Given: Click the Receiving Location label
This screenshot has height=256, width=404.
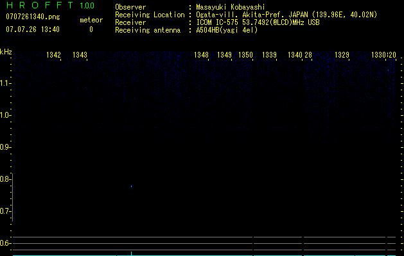Looking at the screenshot, I should [x=150, y=15].
